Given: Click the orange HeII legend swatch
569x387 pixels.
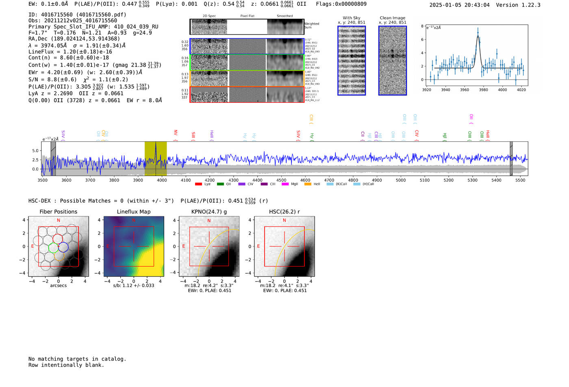Looking at the screenshot, I should click(x=308, y=184).
